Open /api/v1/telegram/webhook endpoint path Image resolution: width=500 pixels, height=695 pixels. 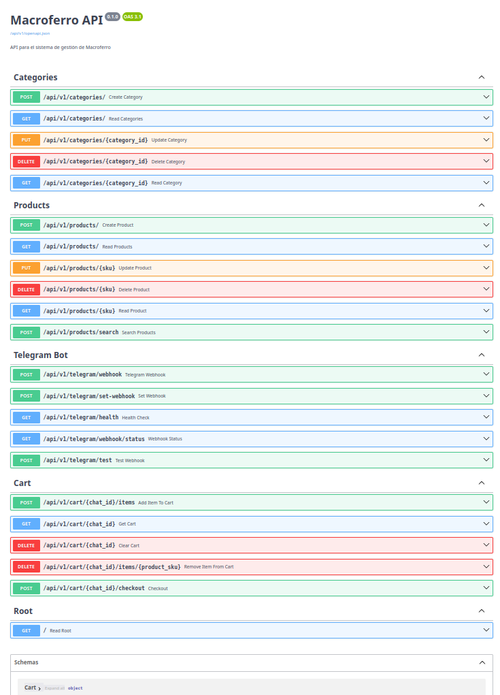tap(82, 374)
